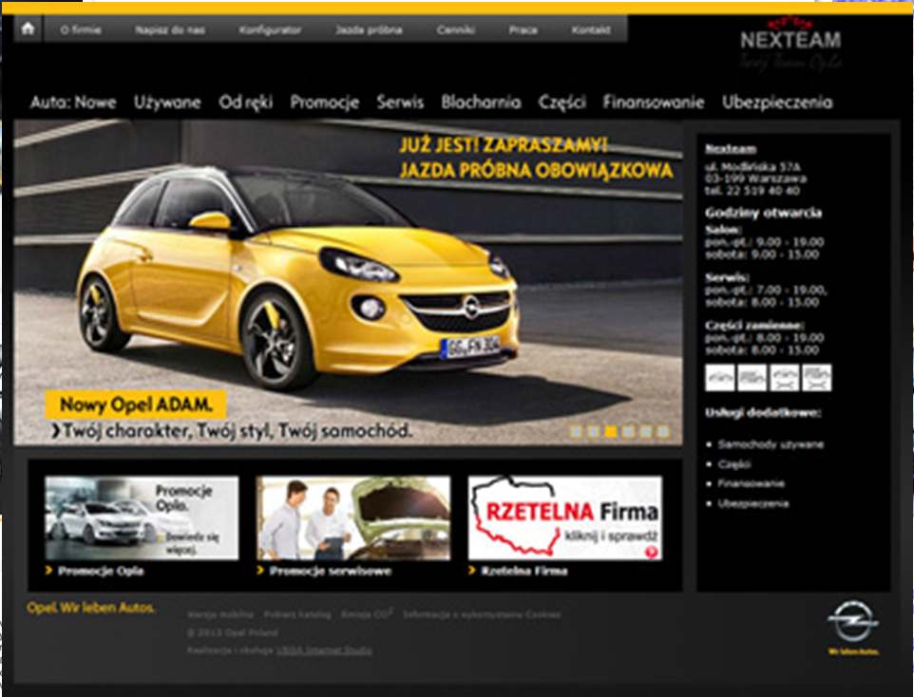Open the RZETELNA Firma banner thumbnail
Image resolution: width=914 pixels, height=697 pixels.
(x=565, y=518)
